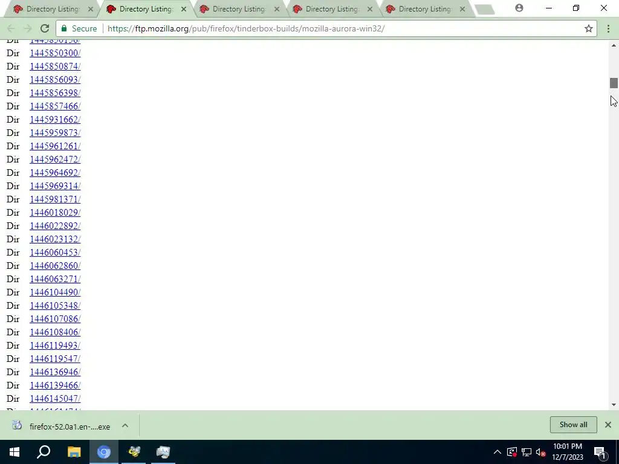Click the security alert tray icon

coord(512,452)
